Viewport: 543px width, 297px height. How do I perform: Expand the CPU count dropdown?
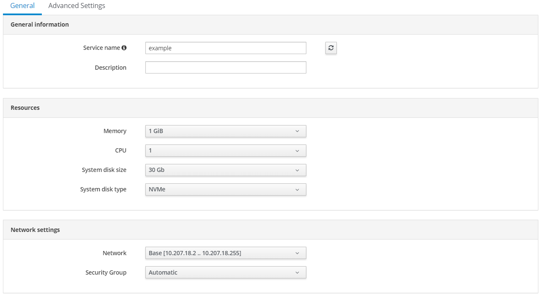click(x=226, y=151)
